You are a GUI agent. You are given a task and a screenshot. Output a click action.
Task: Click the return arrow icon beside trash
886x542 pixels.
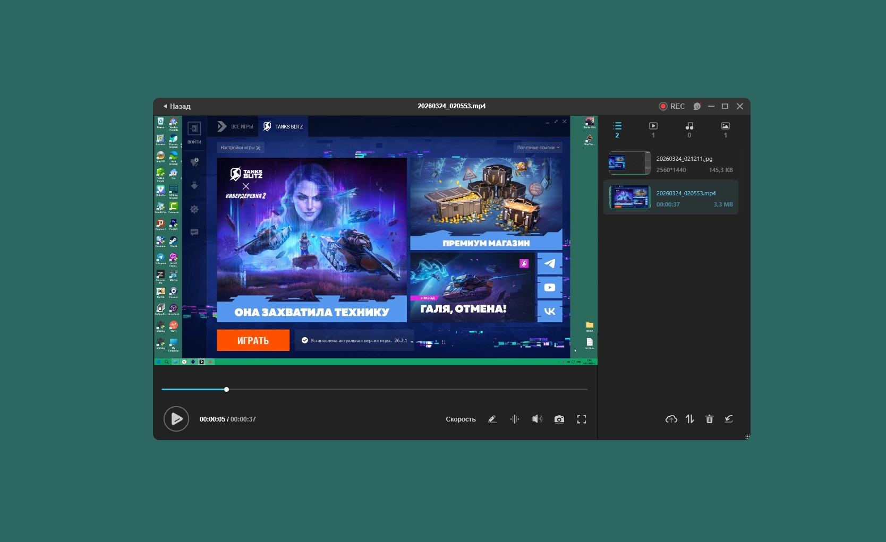tap(729, 419)
